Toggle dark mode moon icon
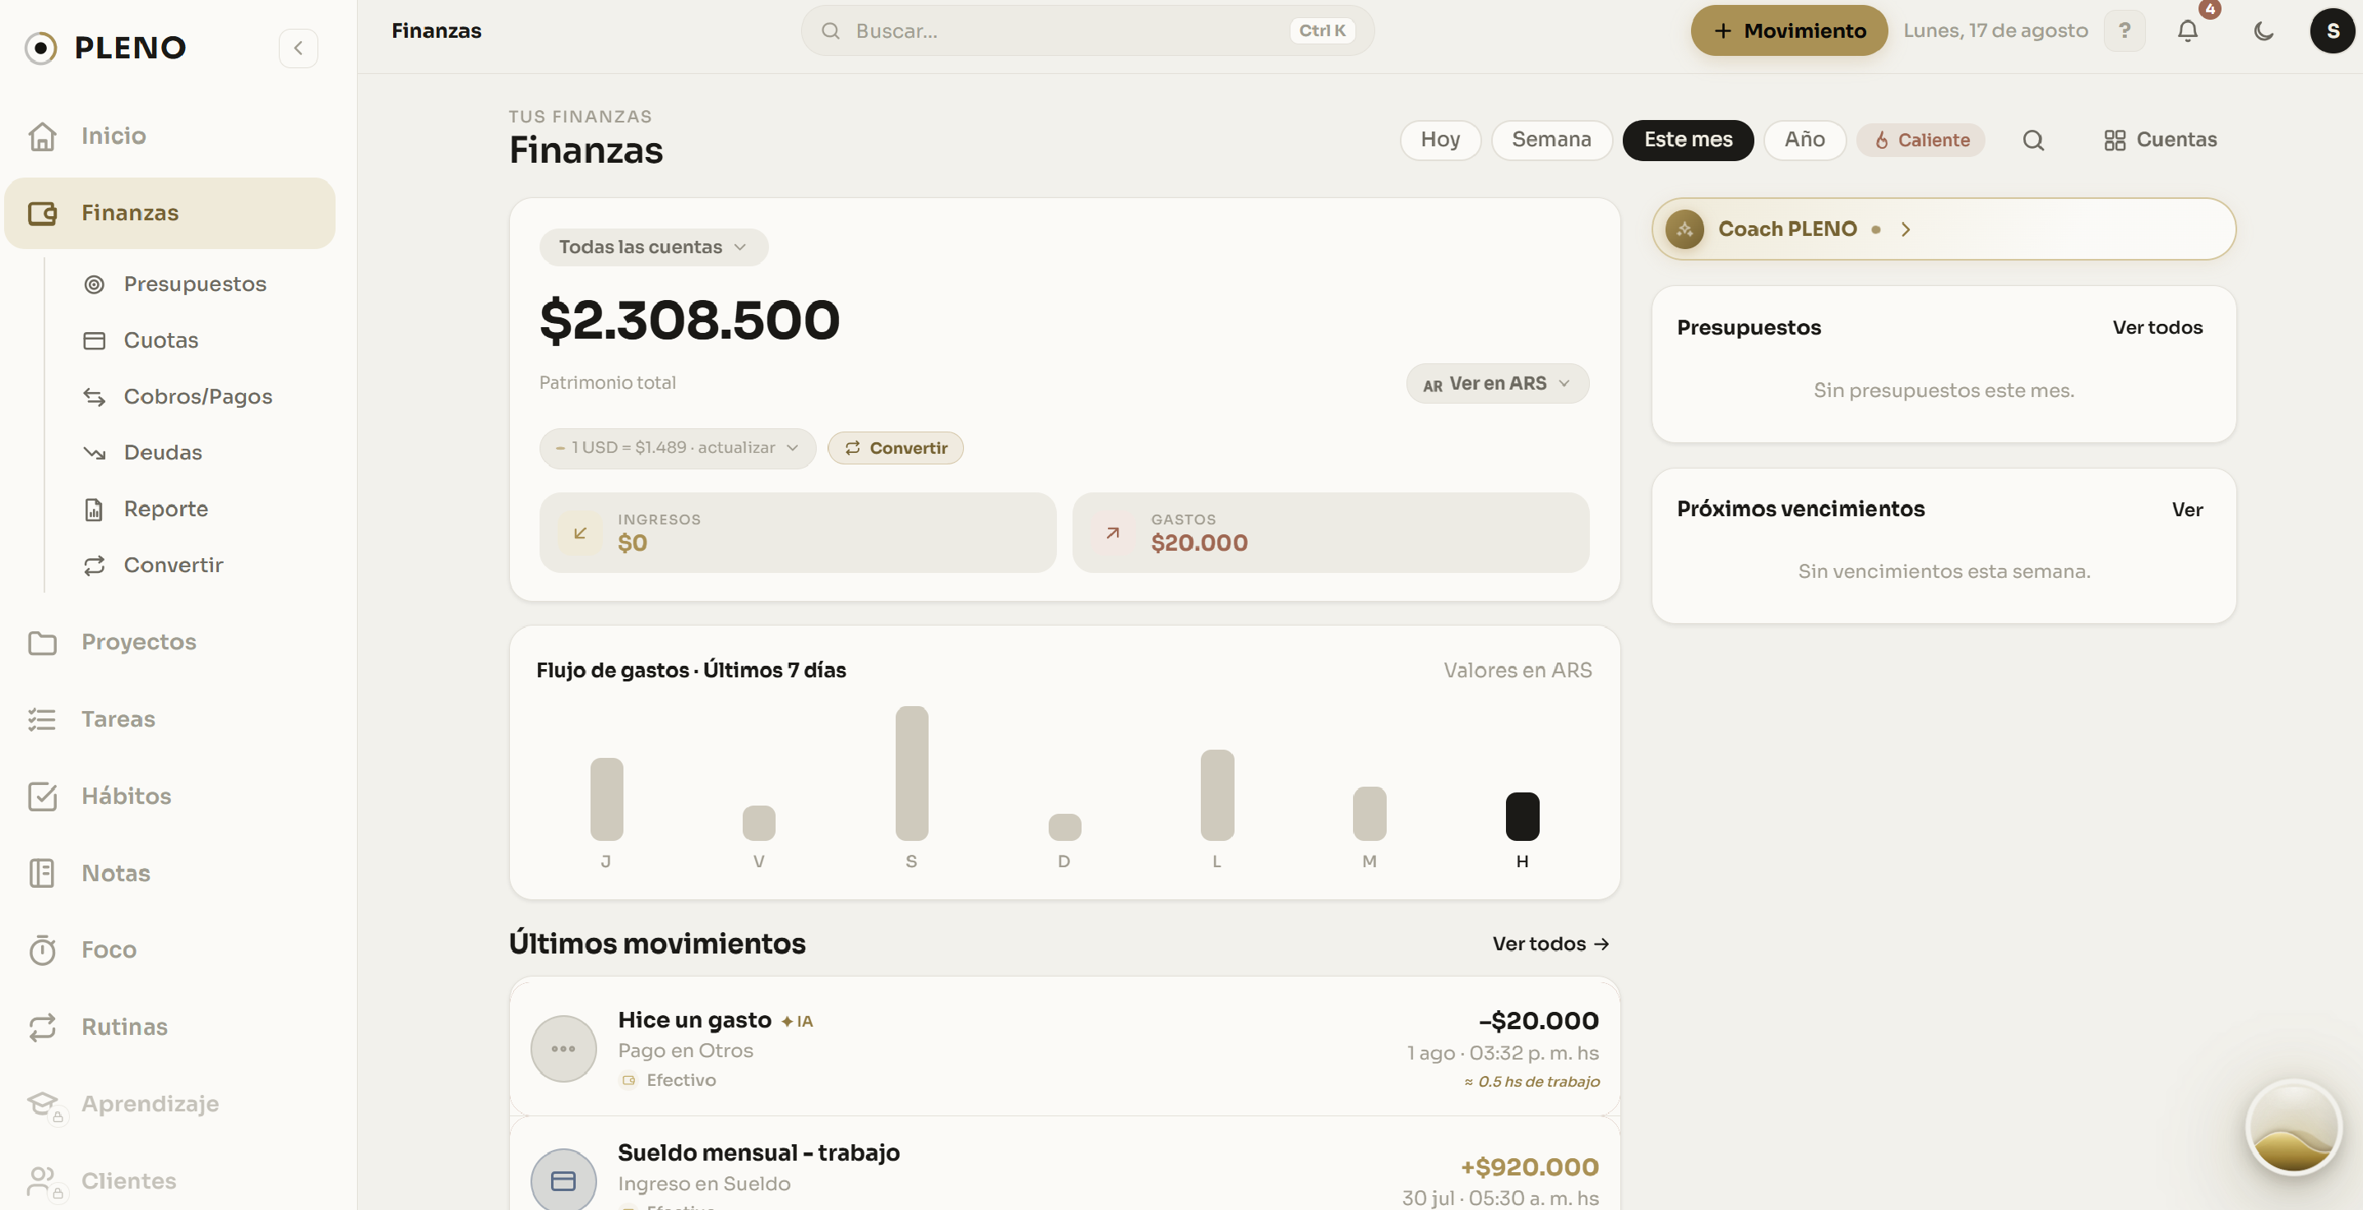The image size is (2363, 1210). 2263,31
